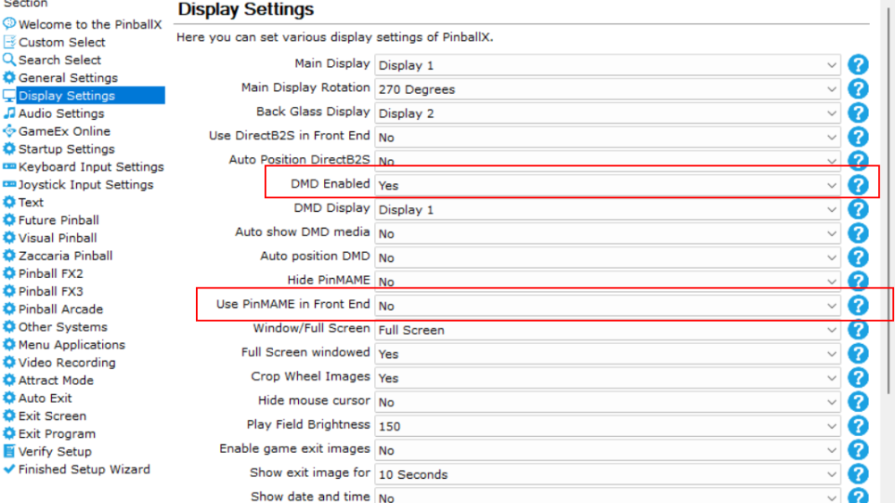Go to Other Systems section
This screenshot has height=503, width=895.
pyautogui.click(x=63, y=326)
